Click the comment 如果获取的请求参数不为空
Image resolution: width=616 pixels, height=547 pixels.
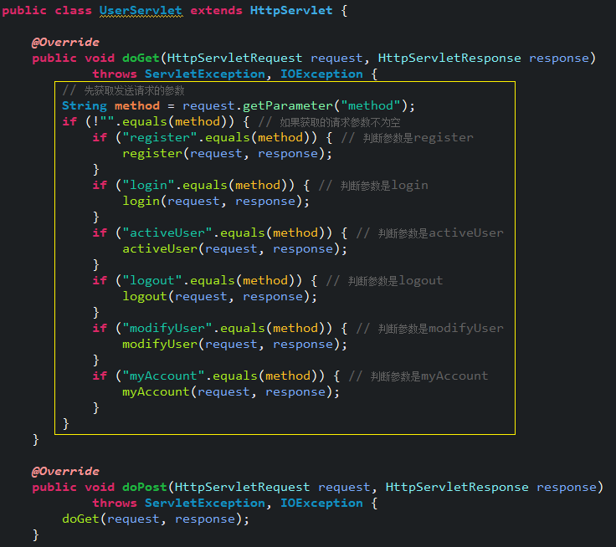click(x=329, y=122)
